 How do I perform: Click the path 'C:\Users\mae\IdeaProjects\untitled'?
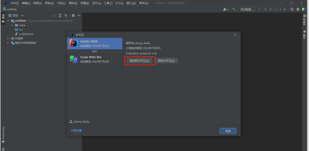click(x=50, y=21)
